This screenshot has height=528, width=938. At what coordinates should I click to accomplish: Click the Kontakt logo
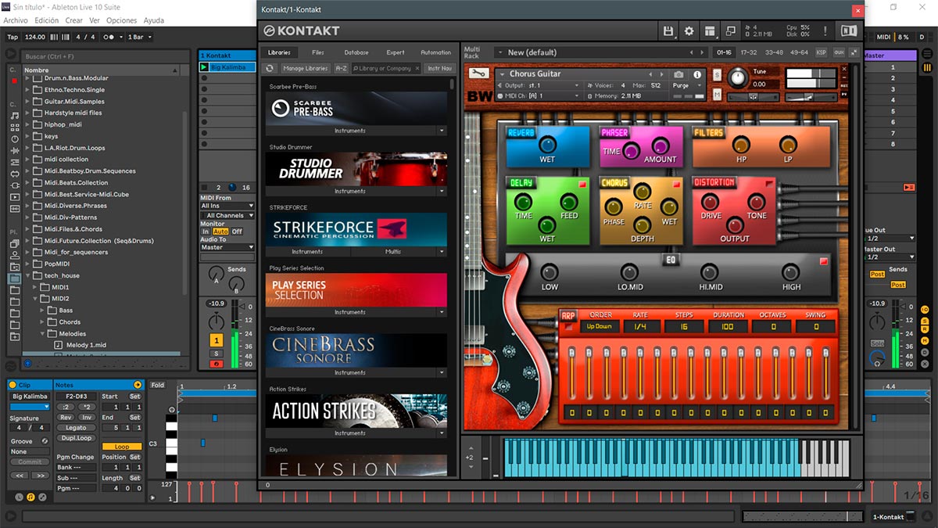pyautogui.click(x=302, y=31)
